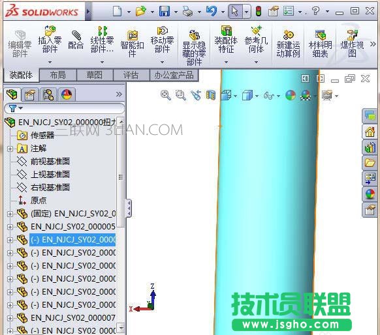Image resolution: width=380 pixels, height=335 pixels.
Task: Click the Section View icon
Action: click(211, 95)
